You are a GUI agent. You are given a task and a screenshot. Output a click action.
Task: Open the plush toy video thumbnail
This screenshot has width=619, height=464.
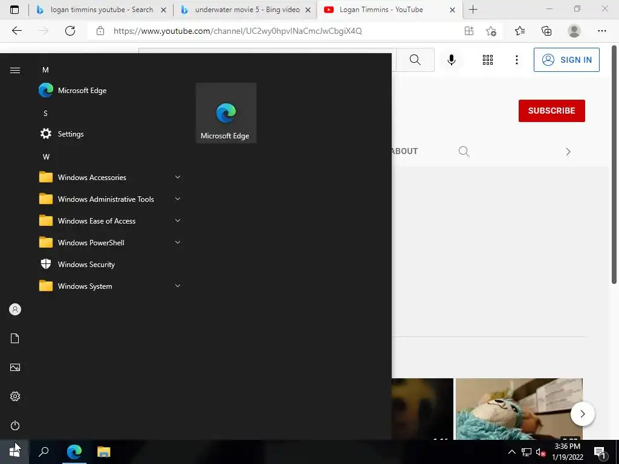519,409
